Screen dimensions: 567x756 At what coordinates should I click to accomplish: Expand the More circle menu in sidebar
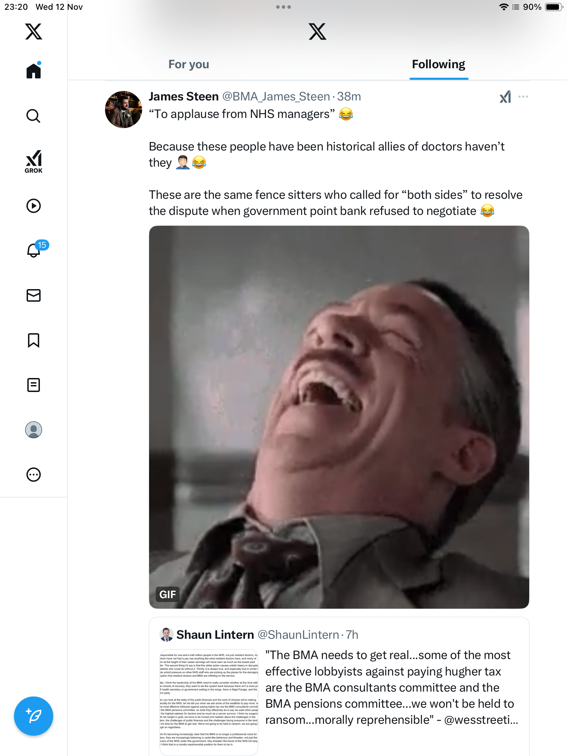tap(34, 475)
